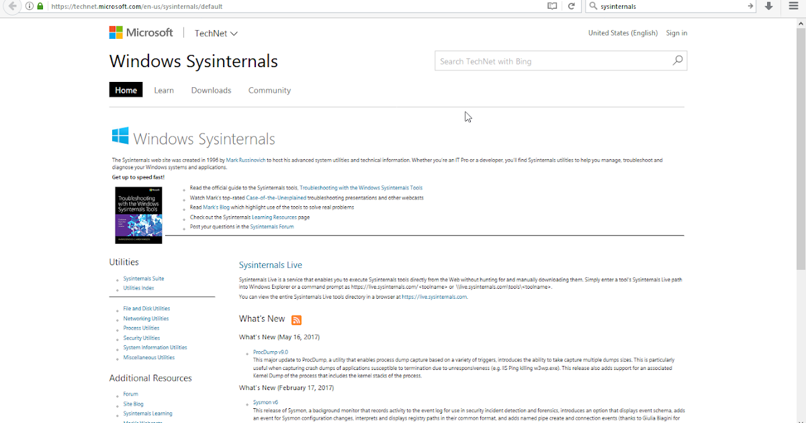Click the downloads arrow icon in toolbar
The image size is (806, 423).
pyautogui.click(x=769, y=6)
